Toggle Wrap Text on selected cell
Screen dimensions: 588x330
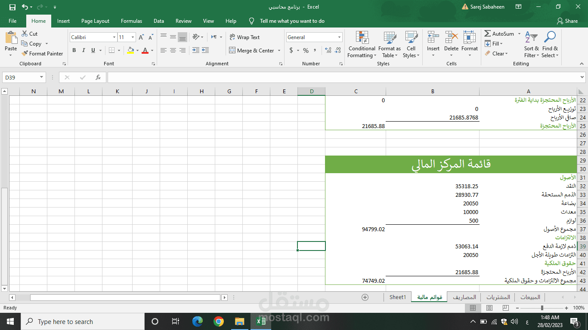pyautogui.click(x=244, y=37)
